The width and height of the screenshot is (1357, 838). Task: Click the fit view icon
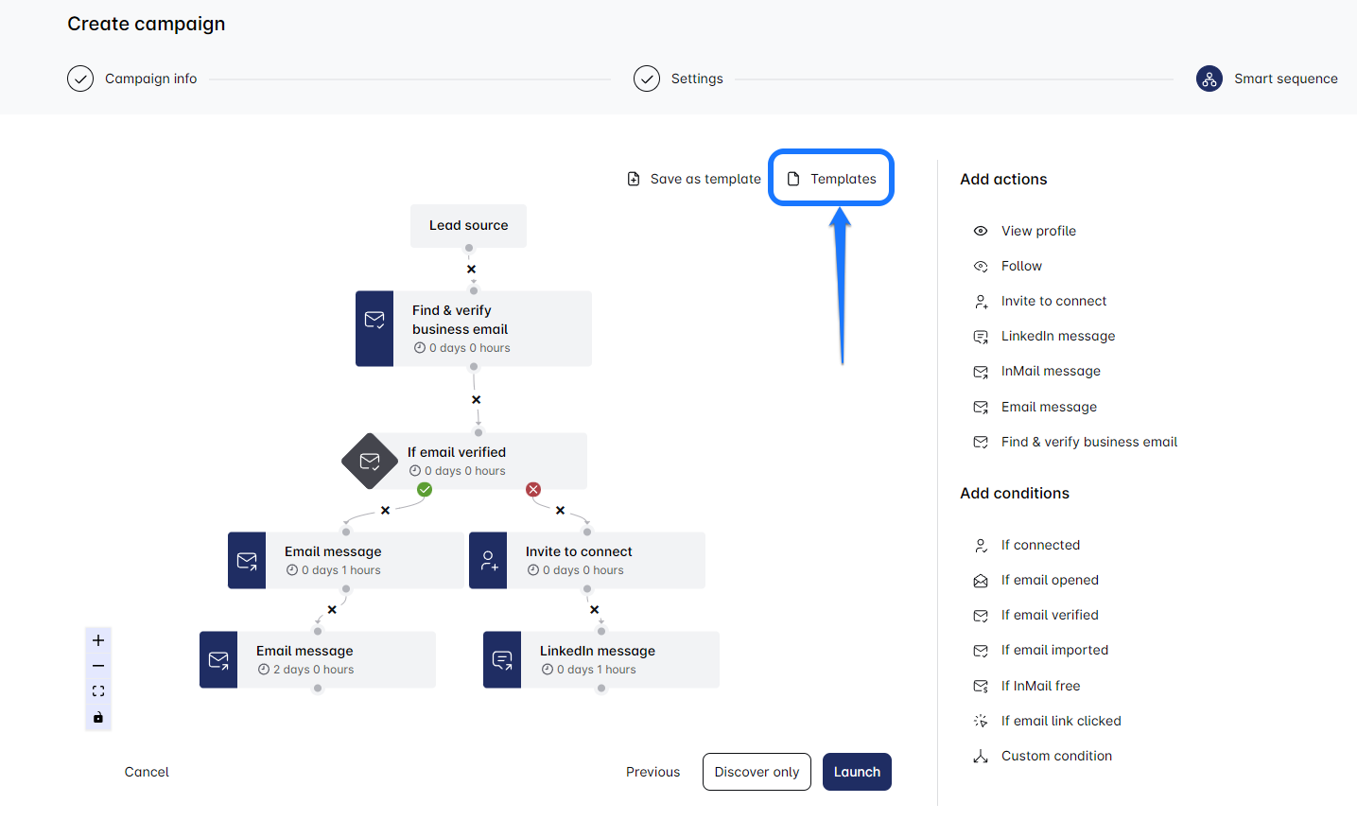tap(98, 691)
